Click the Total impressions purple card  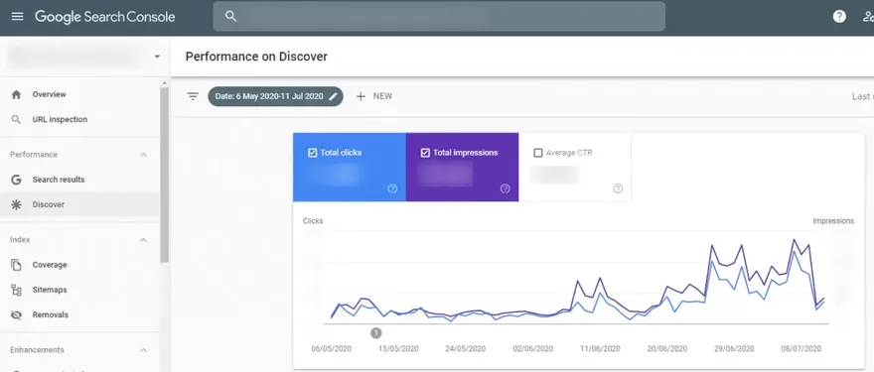[462, 167]
